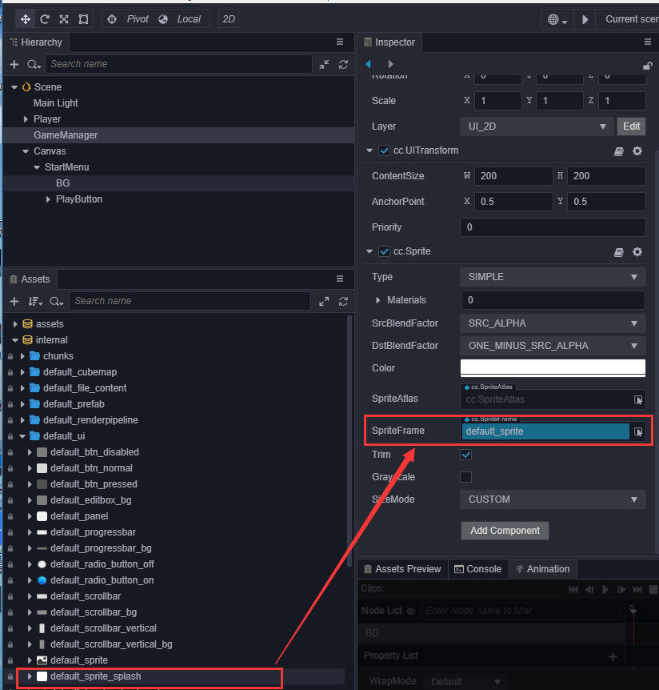
Task: Toggle cc.UITransform component enabled checkbox
Action: [x=384, y=151]
